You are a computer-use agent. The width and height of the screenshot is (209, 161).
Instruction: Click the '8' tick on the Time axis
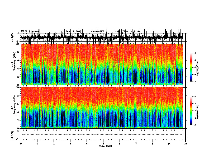pyautogui.click(x=153, y=144)
